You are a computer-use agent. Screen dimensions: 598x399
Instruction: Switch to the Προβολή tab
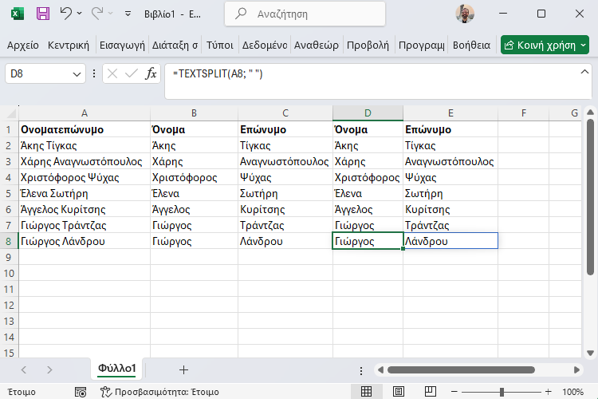coord(368,45)
